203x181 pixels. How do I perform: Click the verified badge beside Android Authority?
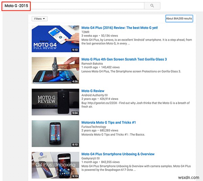click(x=106, y=95)
